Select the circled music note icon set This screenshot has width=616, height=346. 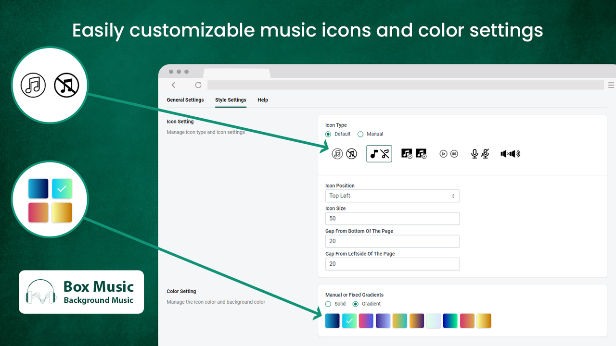coord(345,154)
